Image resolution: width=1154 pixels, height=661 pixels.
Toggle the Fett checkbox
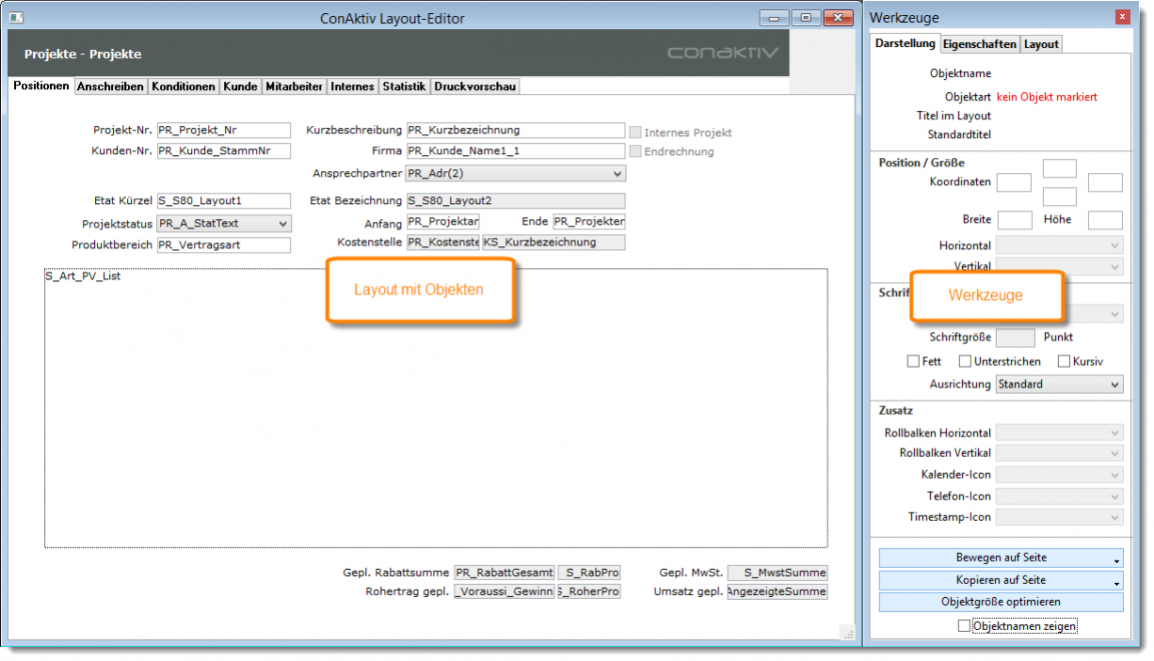[x=913, y=361]
